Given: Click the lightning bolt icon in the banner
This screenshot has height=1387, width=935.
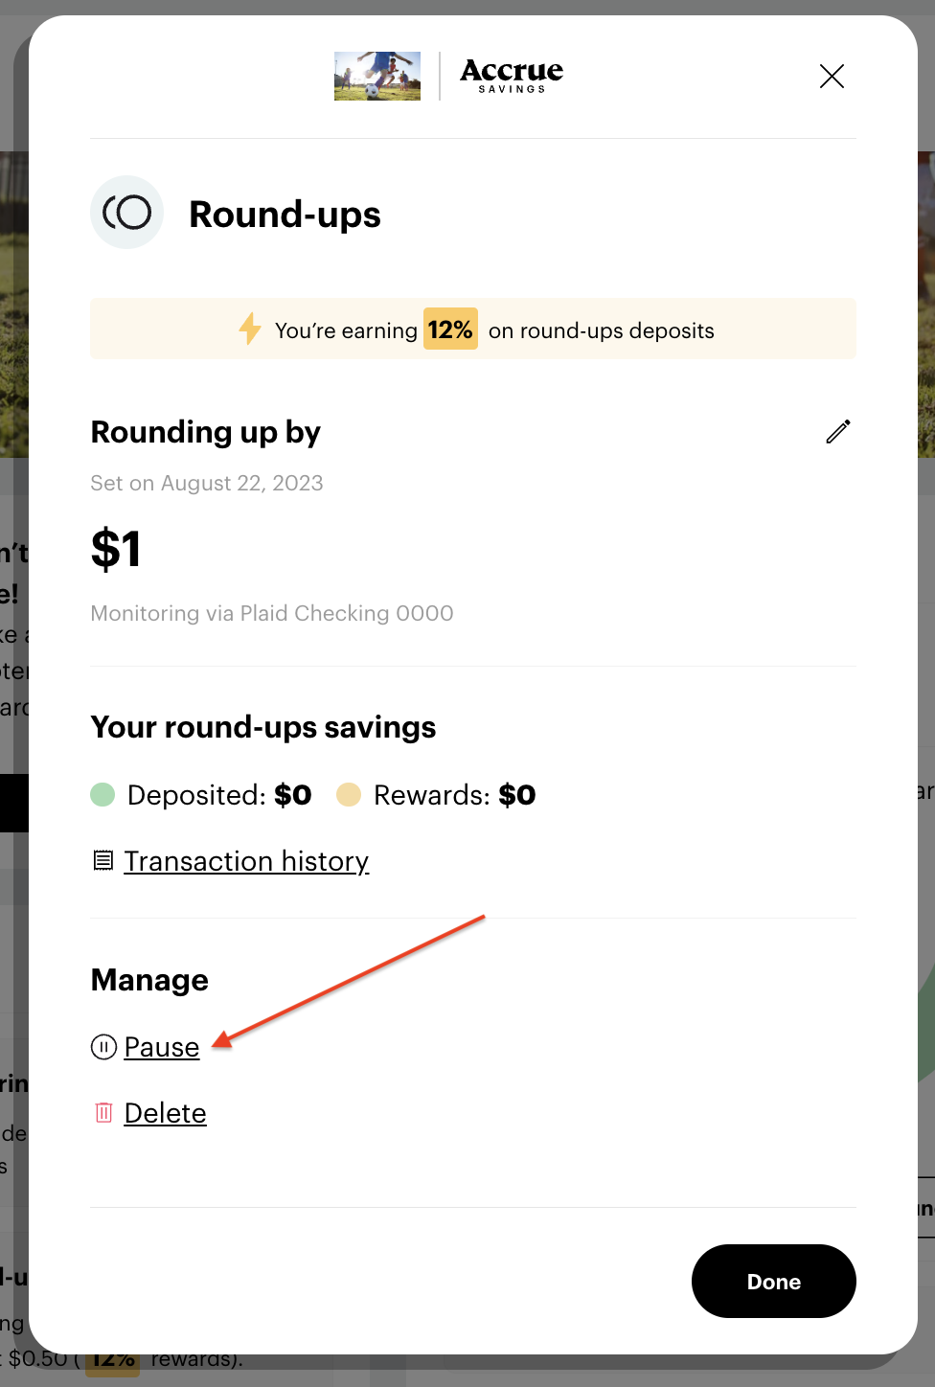Looking at the screenshot, I should (x=250, y=329).
